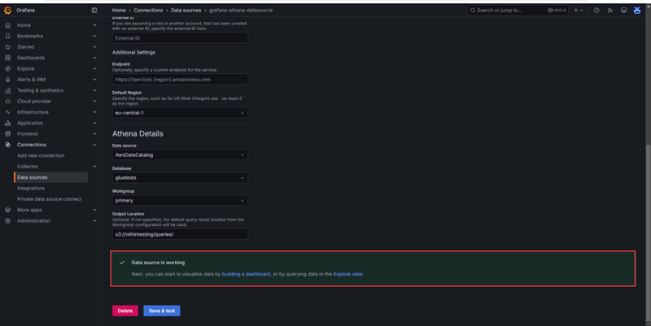This screenshot has height=326, width=651.
Task: Open the news feed icon
Action: (609, 11)
